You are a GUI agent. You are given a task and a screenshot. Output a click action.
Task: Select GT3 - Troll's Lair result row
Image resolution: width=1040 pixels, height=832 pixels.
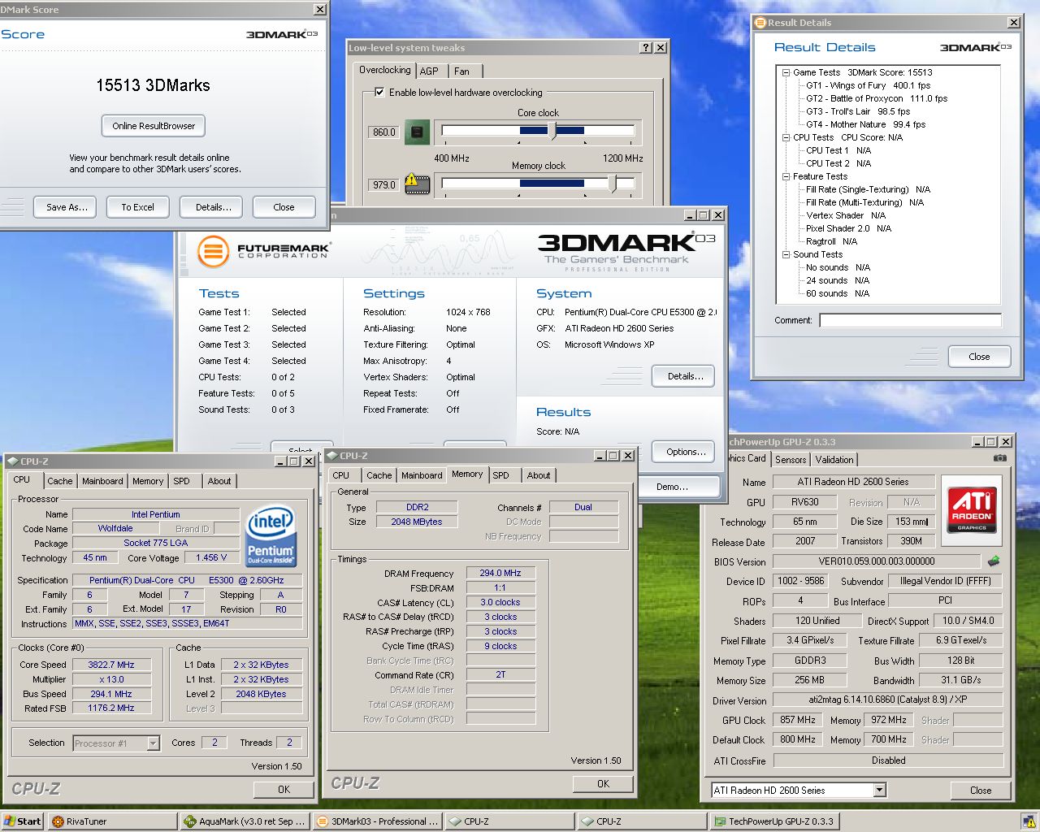[x=858, y=111]
